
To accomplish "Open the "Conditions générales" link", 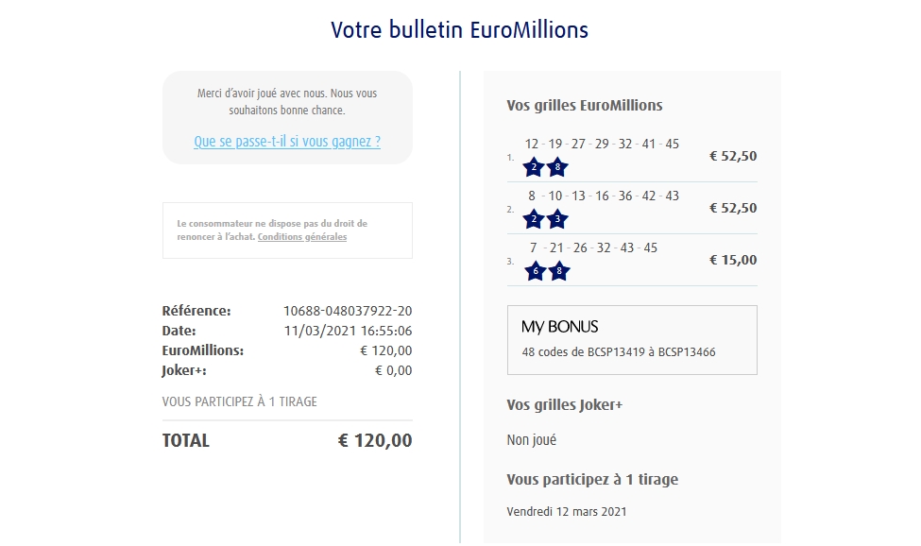I will point(301,237).
